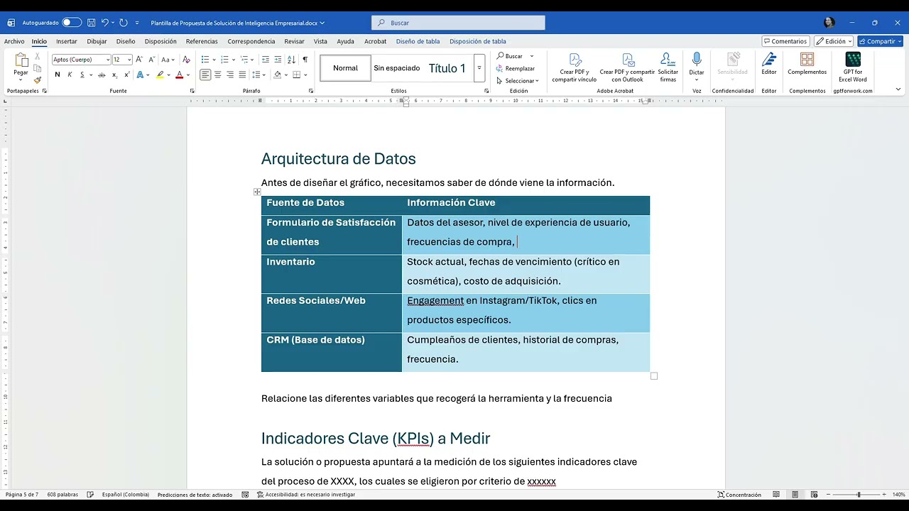Toggle Concentración focus mode
This screenshot has width=909, height=511.
739,495
